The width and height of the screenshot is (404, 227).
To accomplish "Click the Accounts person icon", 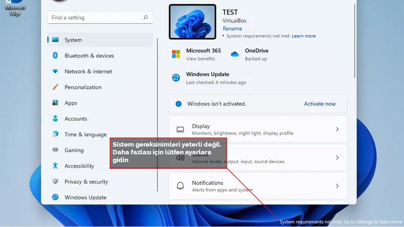I will (55, 118).
